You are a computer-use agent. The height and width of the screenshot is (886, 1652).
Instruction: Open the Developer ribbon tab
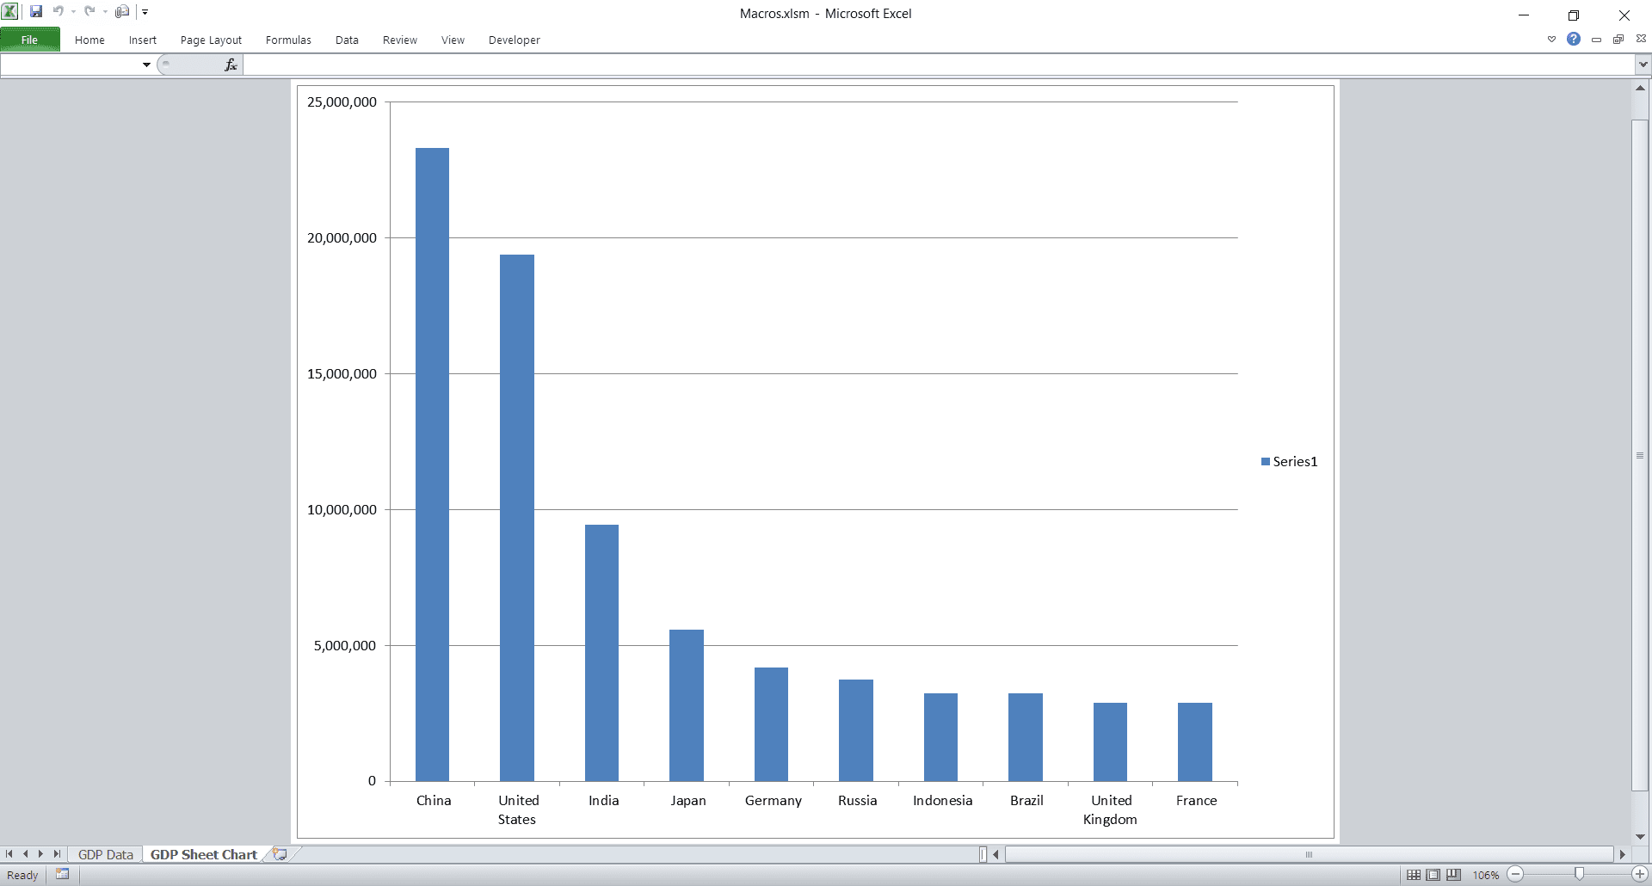point(515,40)
